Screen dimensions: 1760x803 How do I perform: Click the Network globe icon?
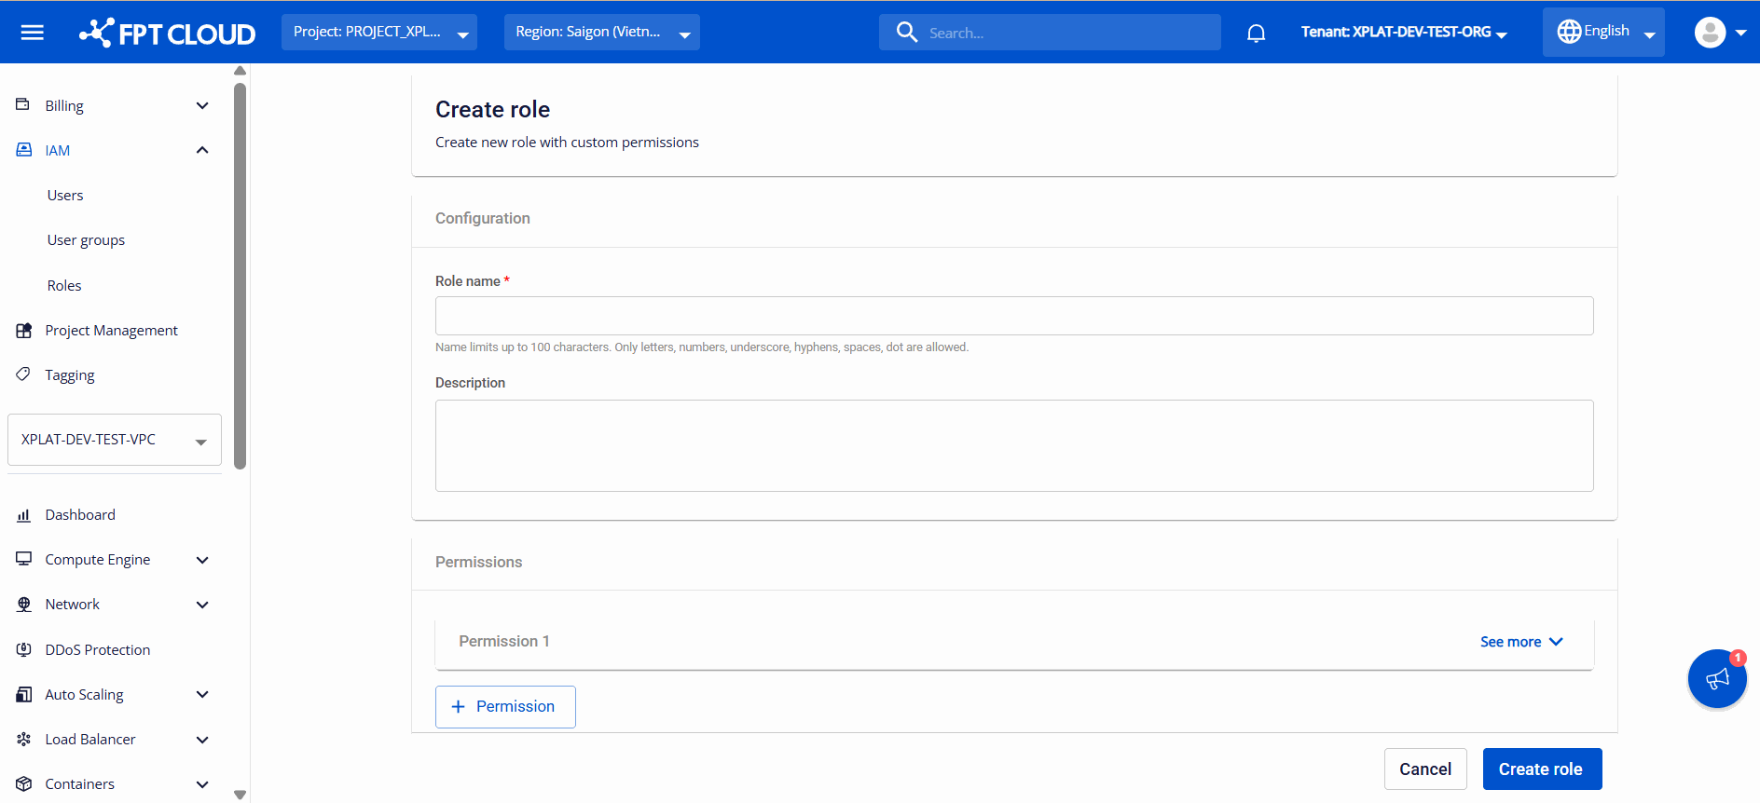point(24,604)
